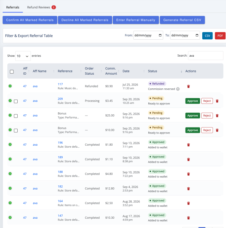
Task: Click the From date input field
Action: point(148,35)
